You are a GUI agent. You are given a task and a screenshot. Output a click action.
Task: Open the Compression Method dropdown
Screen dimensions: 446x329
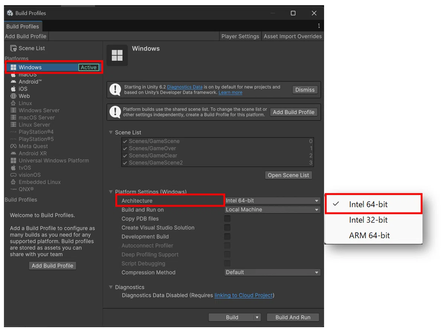[272, 272]
